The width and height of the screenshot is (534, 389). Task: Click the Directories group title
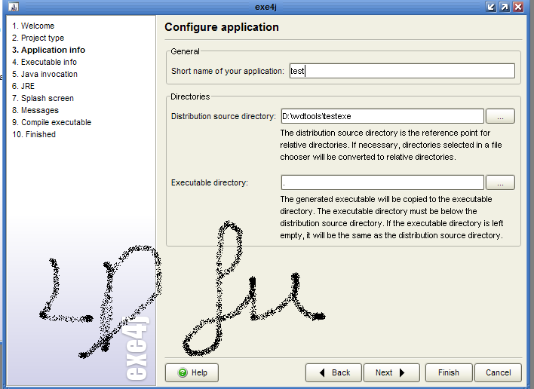pos(190,96)
